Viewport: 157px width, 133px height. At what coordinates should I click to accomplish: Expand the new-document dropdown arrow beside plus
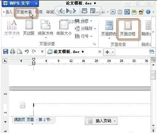113,52
